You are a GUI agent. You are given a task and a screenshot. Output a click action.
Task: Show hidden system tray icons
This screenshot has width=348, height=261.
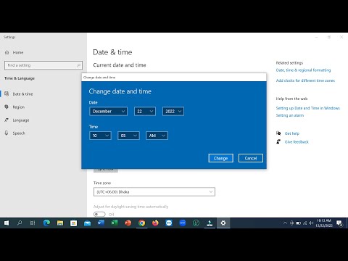(285, 223)
